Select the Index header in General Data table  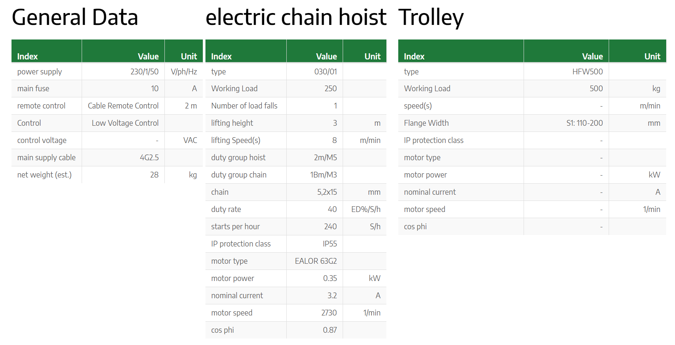click(28, 56)
